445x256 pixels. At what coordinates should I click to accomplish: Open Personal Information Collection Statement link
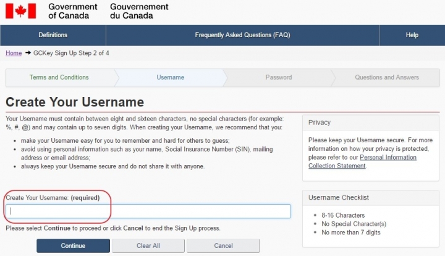point(362,161)
